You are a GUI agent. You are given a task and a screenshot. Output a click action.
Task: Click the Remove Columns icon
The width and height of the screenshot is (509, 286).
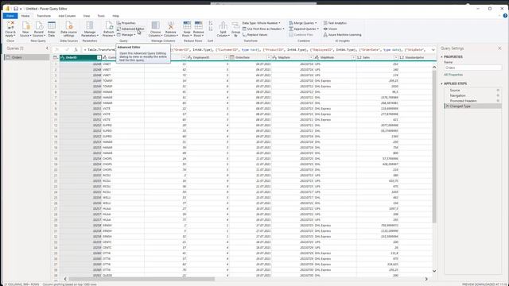[171, 25]
